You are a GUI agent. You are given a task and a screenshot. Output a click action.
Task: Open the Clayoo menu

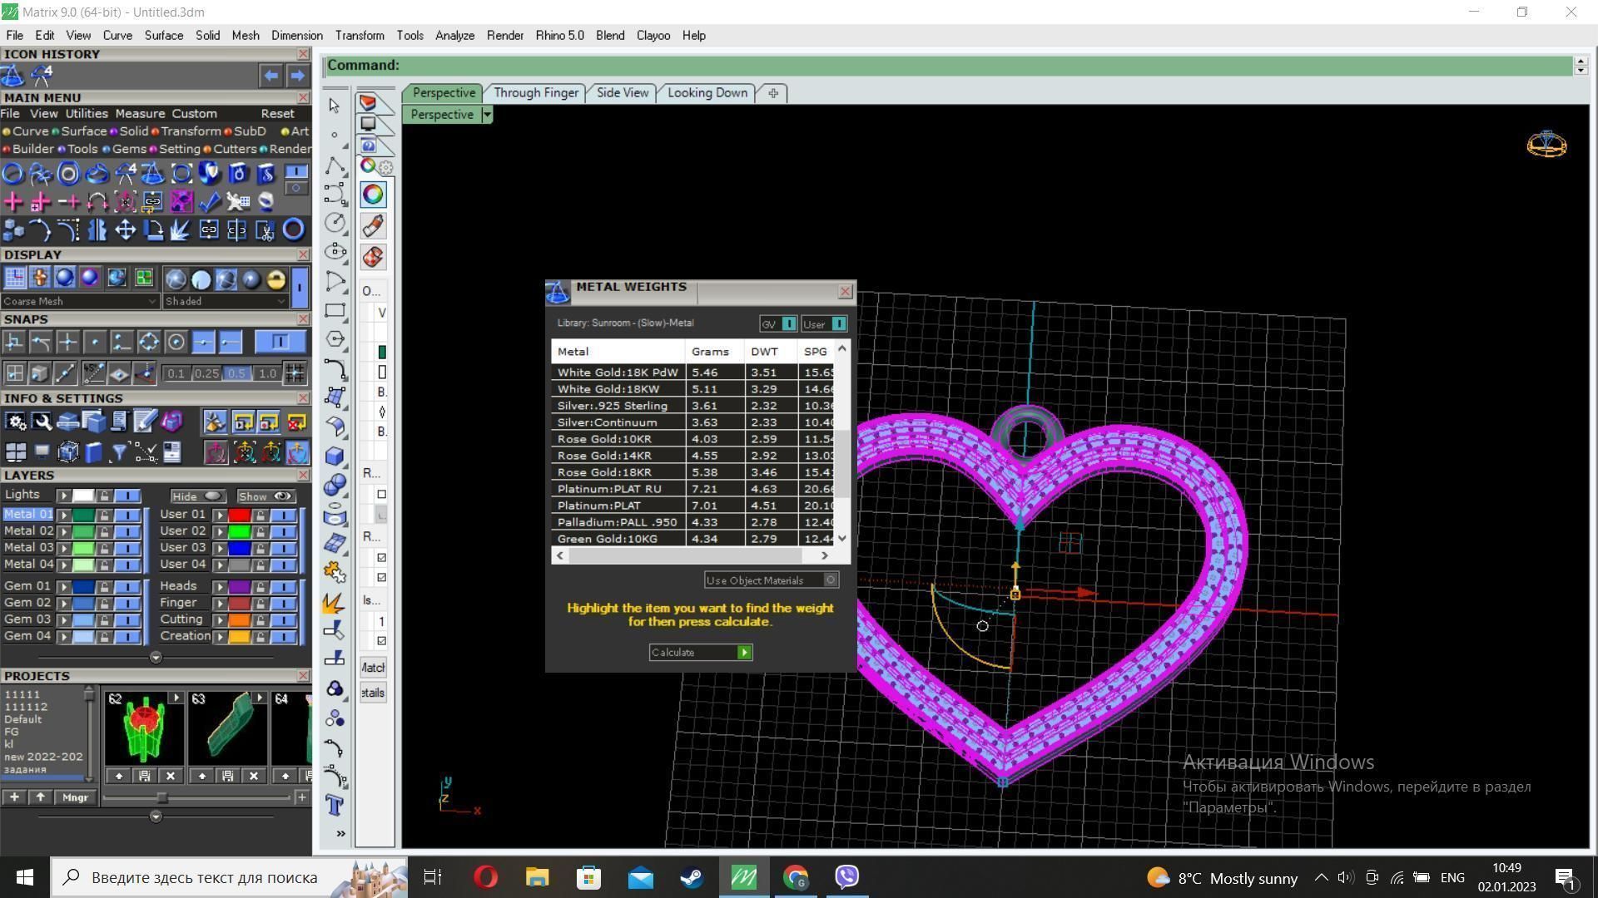click(653, 36)
